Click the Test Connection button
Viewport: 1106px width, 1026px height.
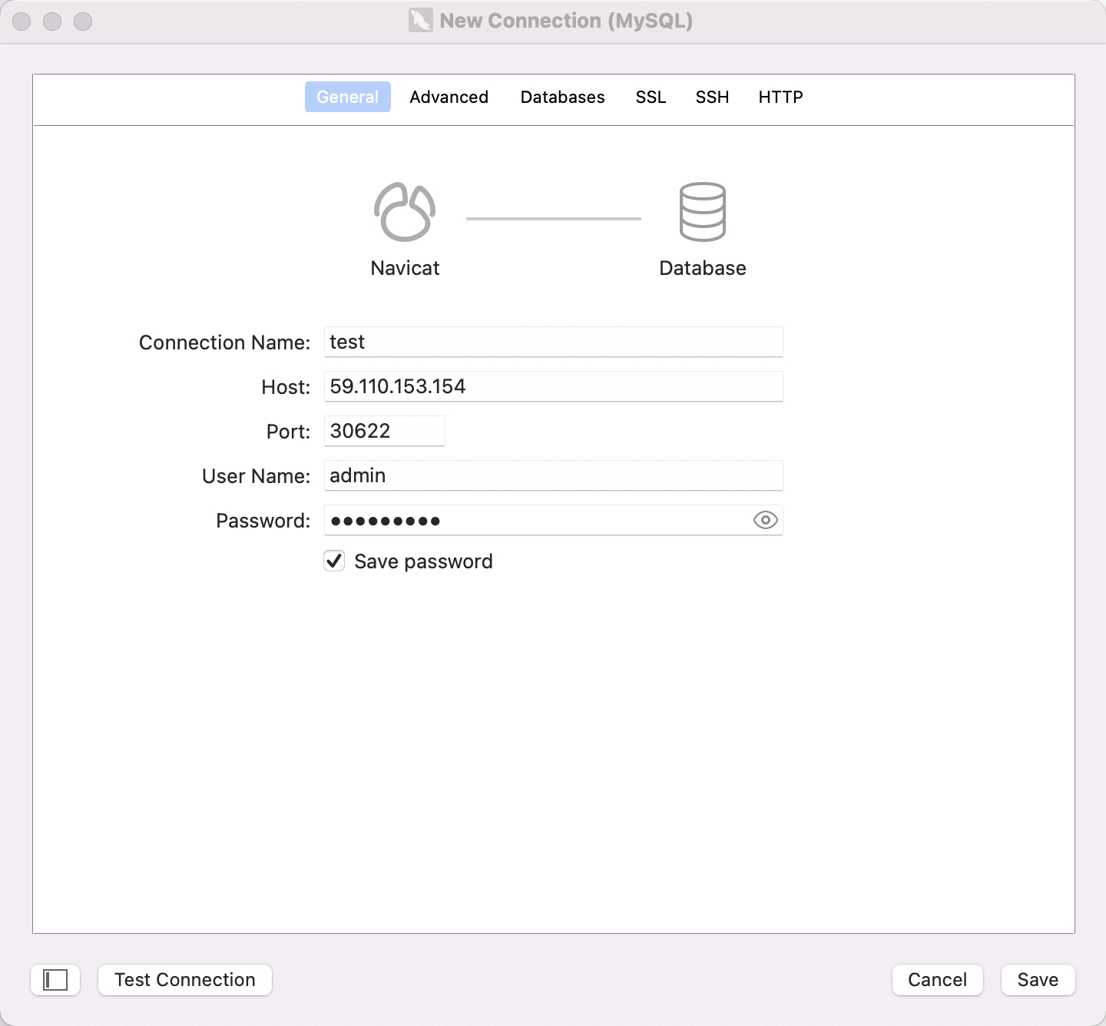(185, 980)
